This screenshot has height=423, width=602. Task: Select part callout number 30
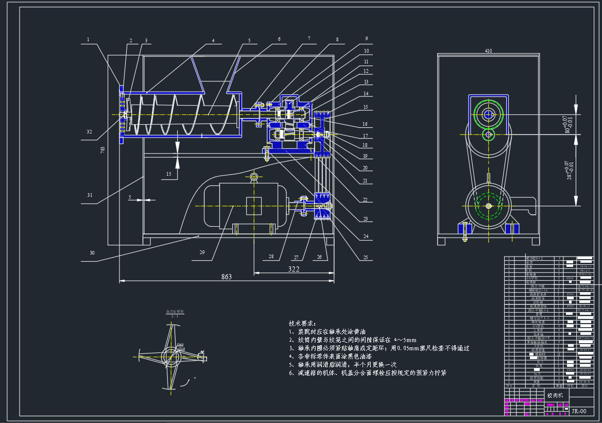92,252
